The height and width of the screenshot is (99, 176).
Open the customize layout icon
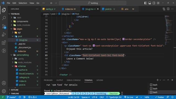(158, 3)
